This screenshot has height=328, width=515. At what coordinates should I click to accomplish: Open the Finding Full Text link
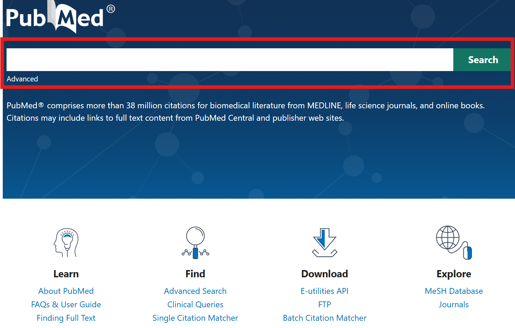click(66, 318)
